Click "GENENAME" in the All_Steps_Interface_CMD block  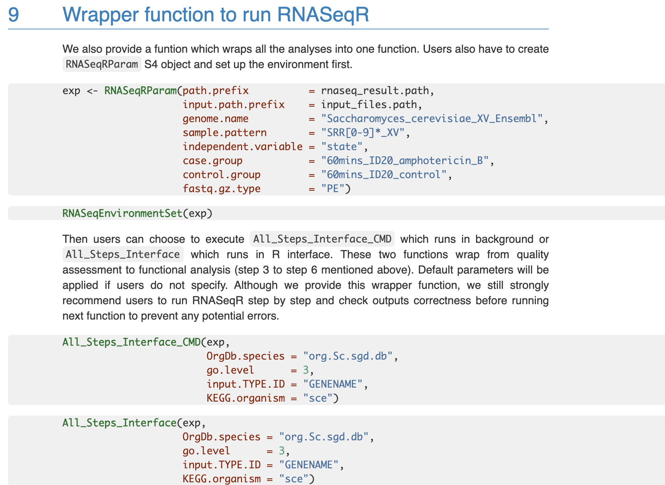(x=333, y=384)
